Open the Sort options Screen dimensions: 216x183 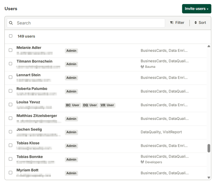(200, 22)
